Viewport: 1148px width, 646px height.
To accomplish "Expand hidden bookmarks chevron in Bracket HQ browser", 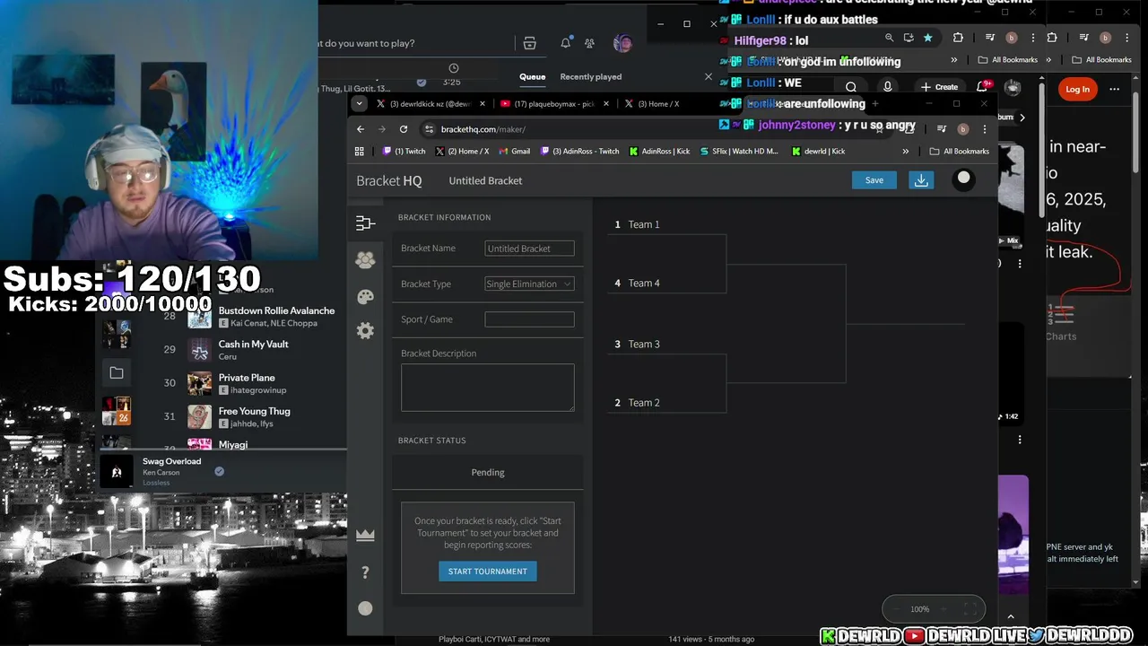I will coord(906,152).
